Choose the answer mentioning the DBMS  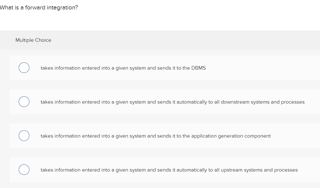(123, 68)
